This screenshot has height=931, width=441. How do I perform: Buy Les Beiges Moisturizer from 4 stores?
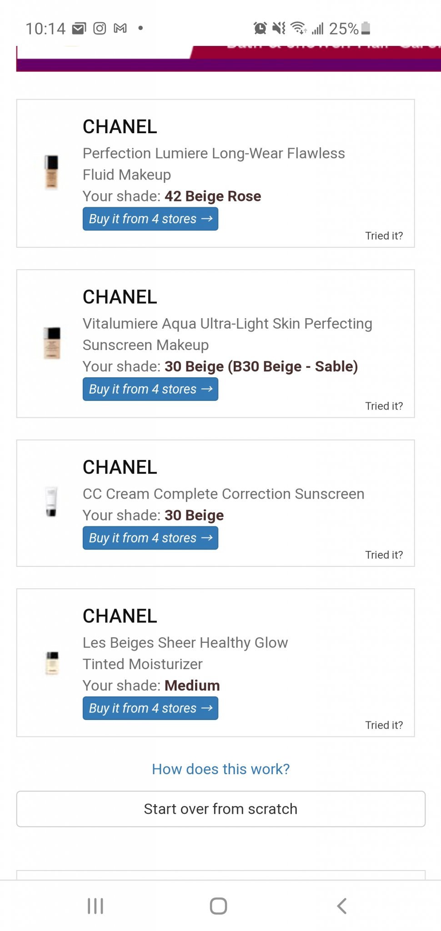[x=150, y=709]
